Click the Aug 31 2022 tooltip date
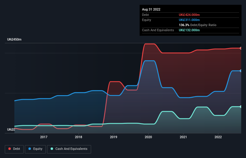Viewport: 246px width, 158px height. click(x=151, y=9)
